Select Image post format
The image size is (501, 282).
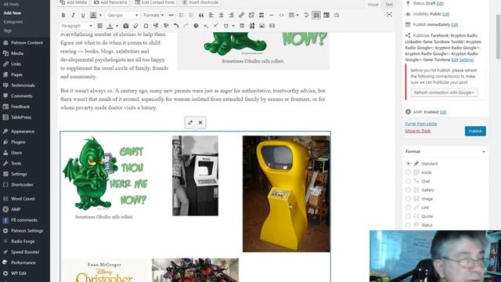click(408, 199)
